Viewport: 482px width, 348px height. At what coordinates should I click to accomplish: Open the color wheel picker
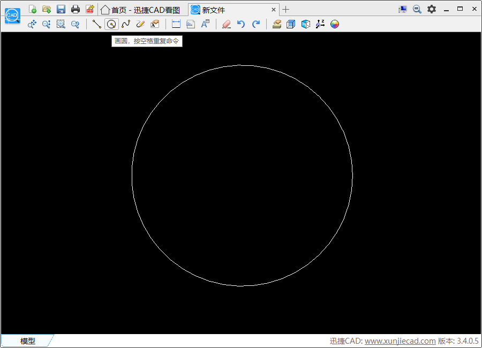[x=334, y=24]
